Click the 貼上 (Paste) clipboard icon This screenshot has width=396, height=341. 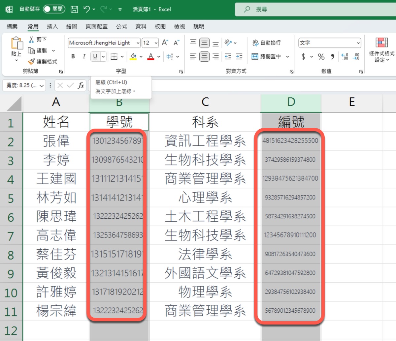pyautogui.click(x=16, y=44)
